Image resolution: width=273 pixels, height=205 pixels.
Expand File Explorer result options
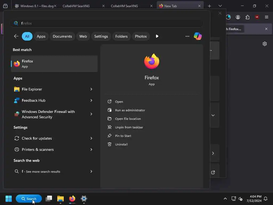click(91, 89)
